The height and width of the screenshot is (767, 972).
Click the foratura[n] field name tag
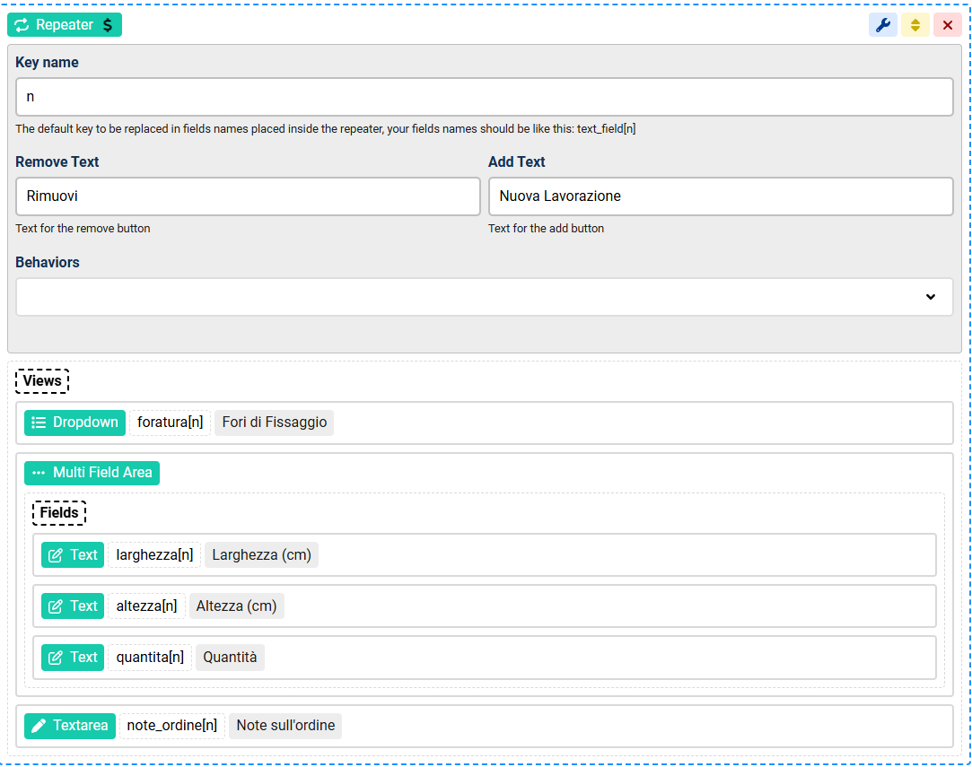[x=170, y=423]
